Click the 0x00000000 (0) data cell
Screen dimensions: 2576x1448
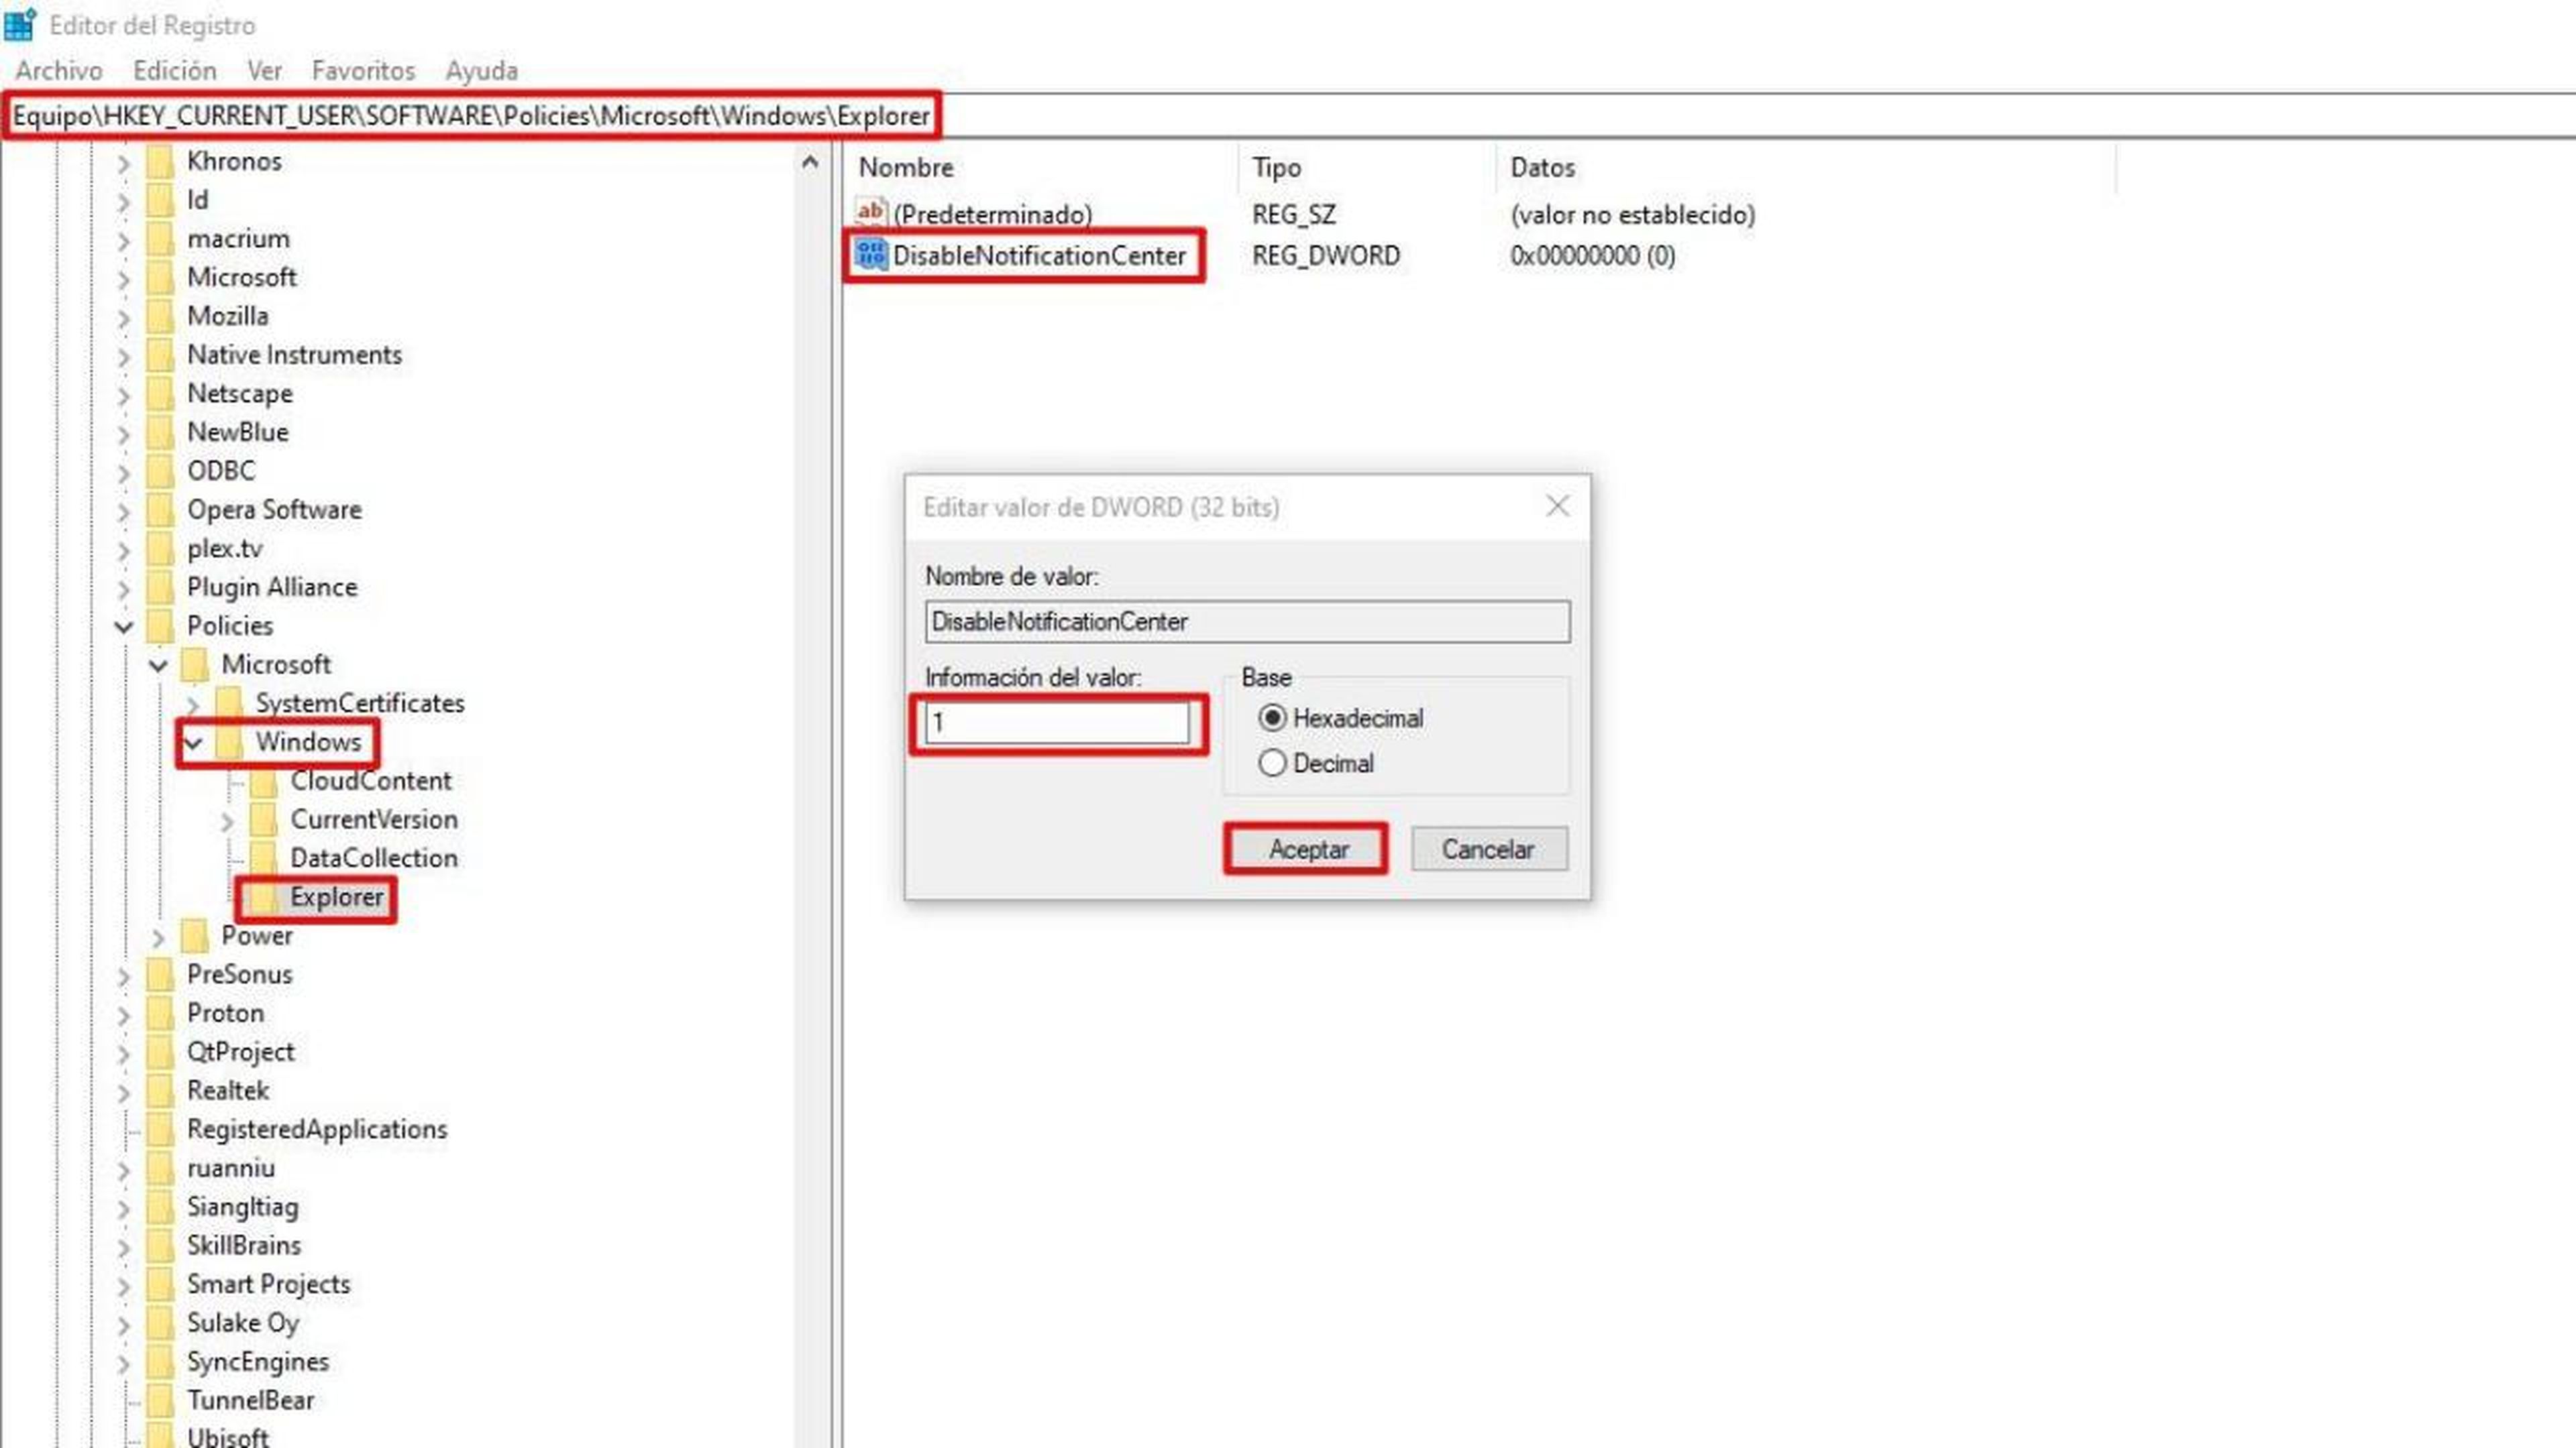pos(1593,256)
